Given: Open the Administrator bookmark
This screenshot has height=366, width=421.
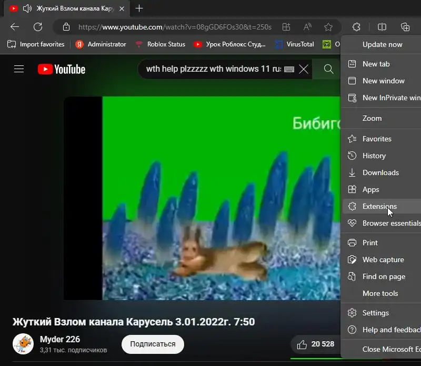Looking at the screenshot, I should [101, 44].
